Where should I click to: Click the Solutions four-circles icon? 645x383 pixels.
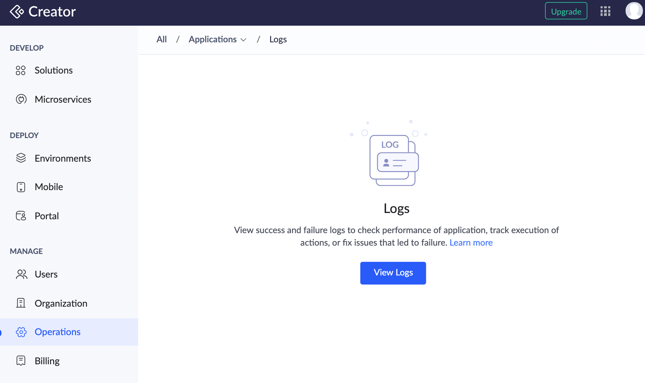[21, 70]
